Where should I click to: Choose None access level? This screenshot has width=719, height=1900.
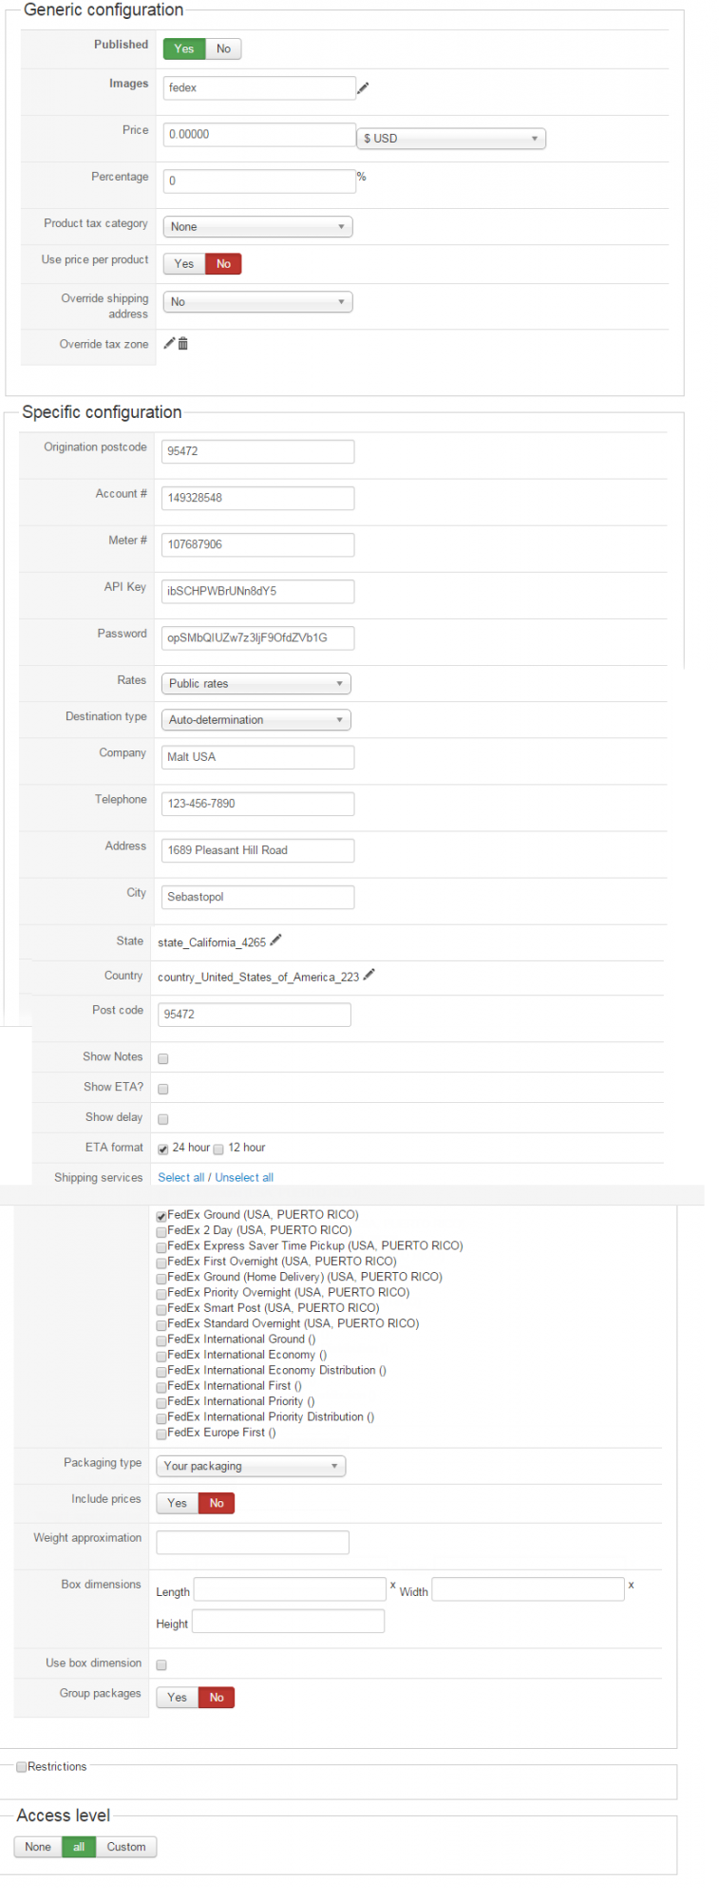point(38,1847)
